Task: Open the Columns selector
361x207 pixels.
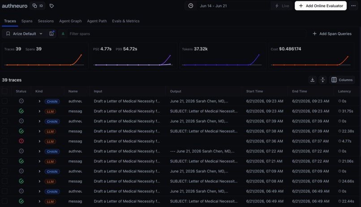Action: tap(342, 80)
